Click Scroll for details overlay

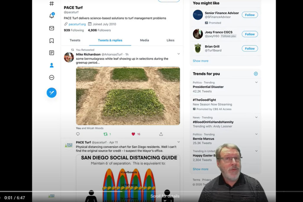point(165,196)
